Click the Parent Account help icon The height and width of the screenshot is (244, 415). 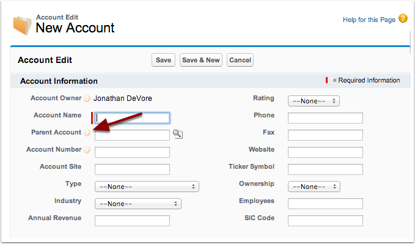click(87, 133)
